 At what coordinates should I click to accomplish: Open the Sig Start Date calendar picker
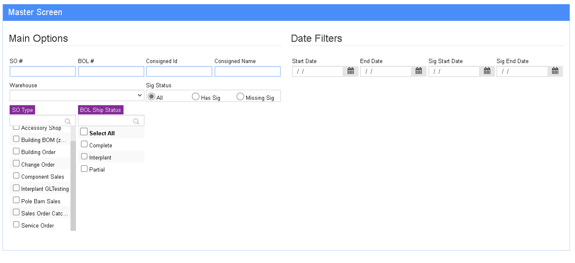click(487, 71)
